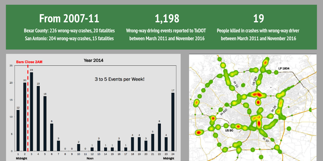323x161 pixels.
Task: Select the tallest bar labeled 23
Action: click(x=32, y=112)
